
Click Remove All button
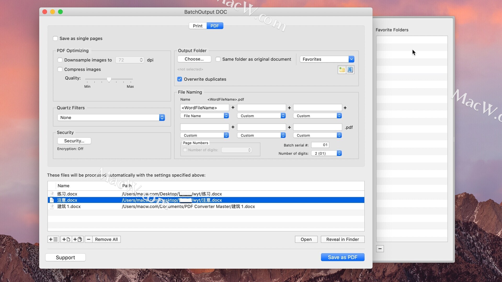tap(106, 239)
